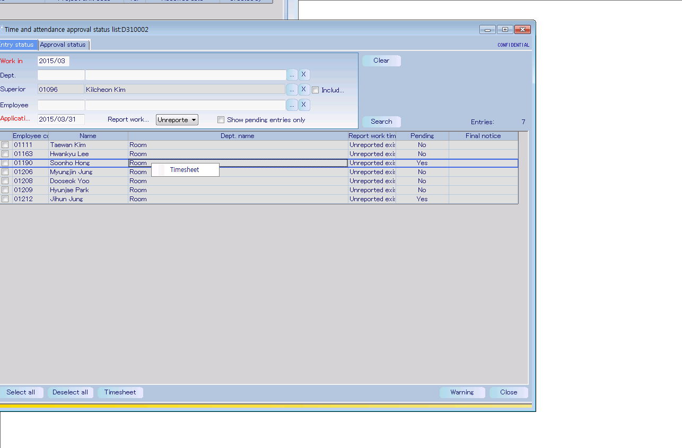Maximize the attendance approval status window
This screenshot has height=448, width=682.
(x=505, y=30)
